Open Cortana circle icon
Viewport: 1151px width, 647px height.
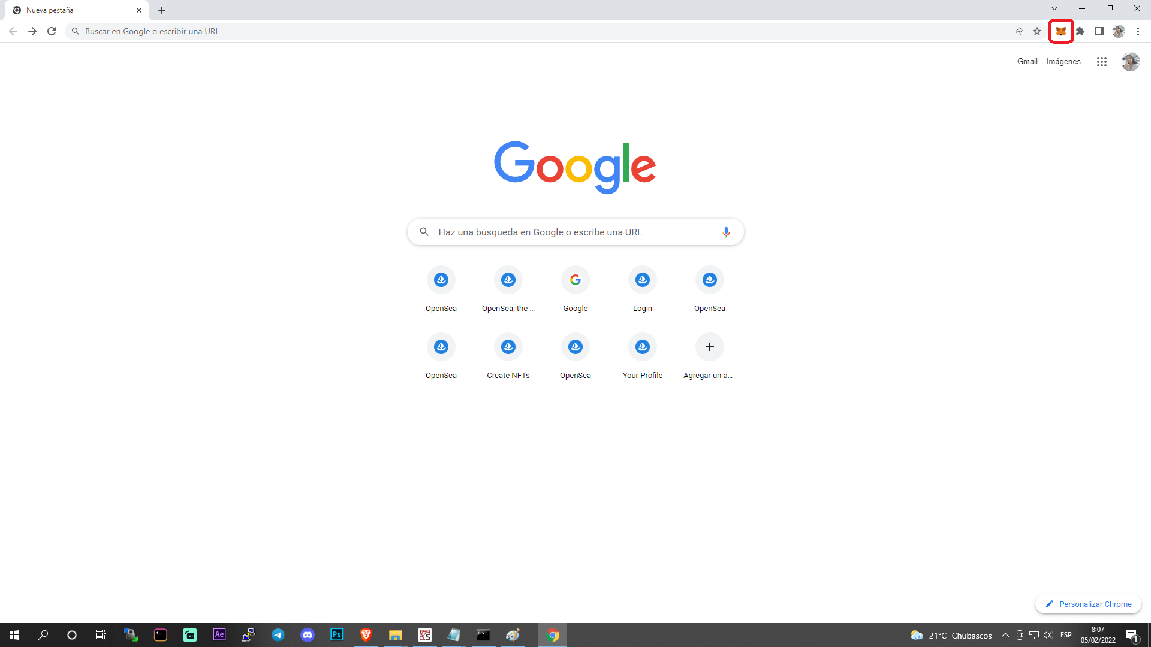(72, 635)
